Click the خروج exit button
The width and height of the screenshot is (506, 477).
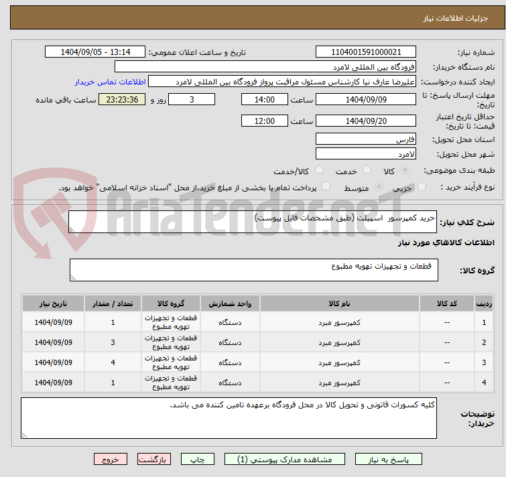(111, 460)
